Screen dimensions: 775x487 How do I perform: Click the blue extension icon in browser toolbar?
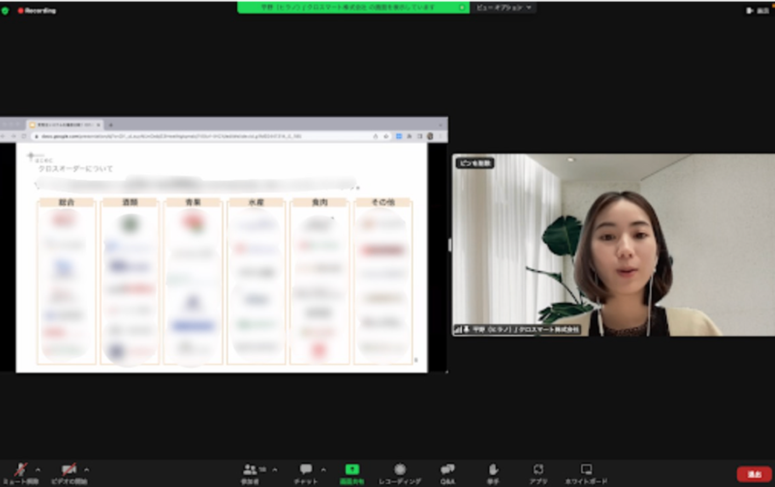click(399, 136)
